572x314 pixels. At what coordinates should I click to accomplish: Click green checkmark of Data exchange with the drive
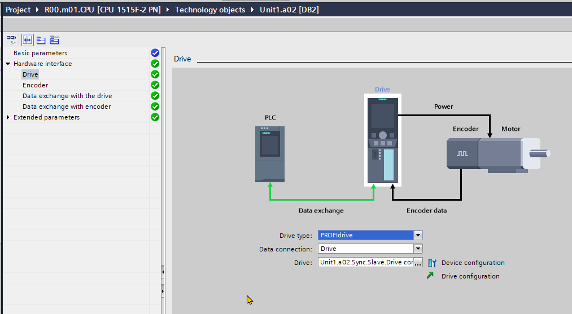coord(155,96)
